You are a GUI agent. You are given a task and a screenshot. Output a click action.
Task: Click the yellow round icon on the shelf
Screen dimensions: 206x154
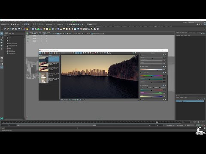pyautogui.click(x=27, y=29)
